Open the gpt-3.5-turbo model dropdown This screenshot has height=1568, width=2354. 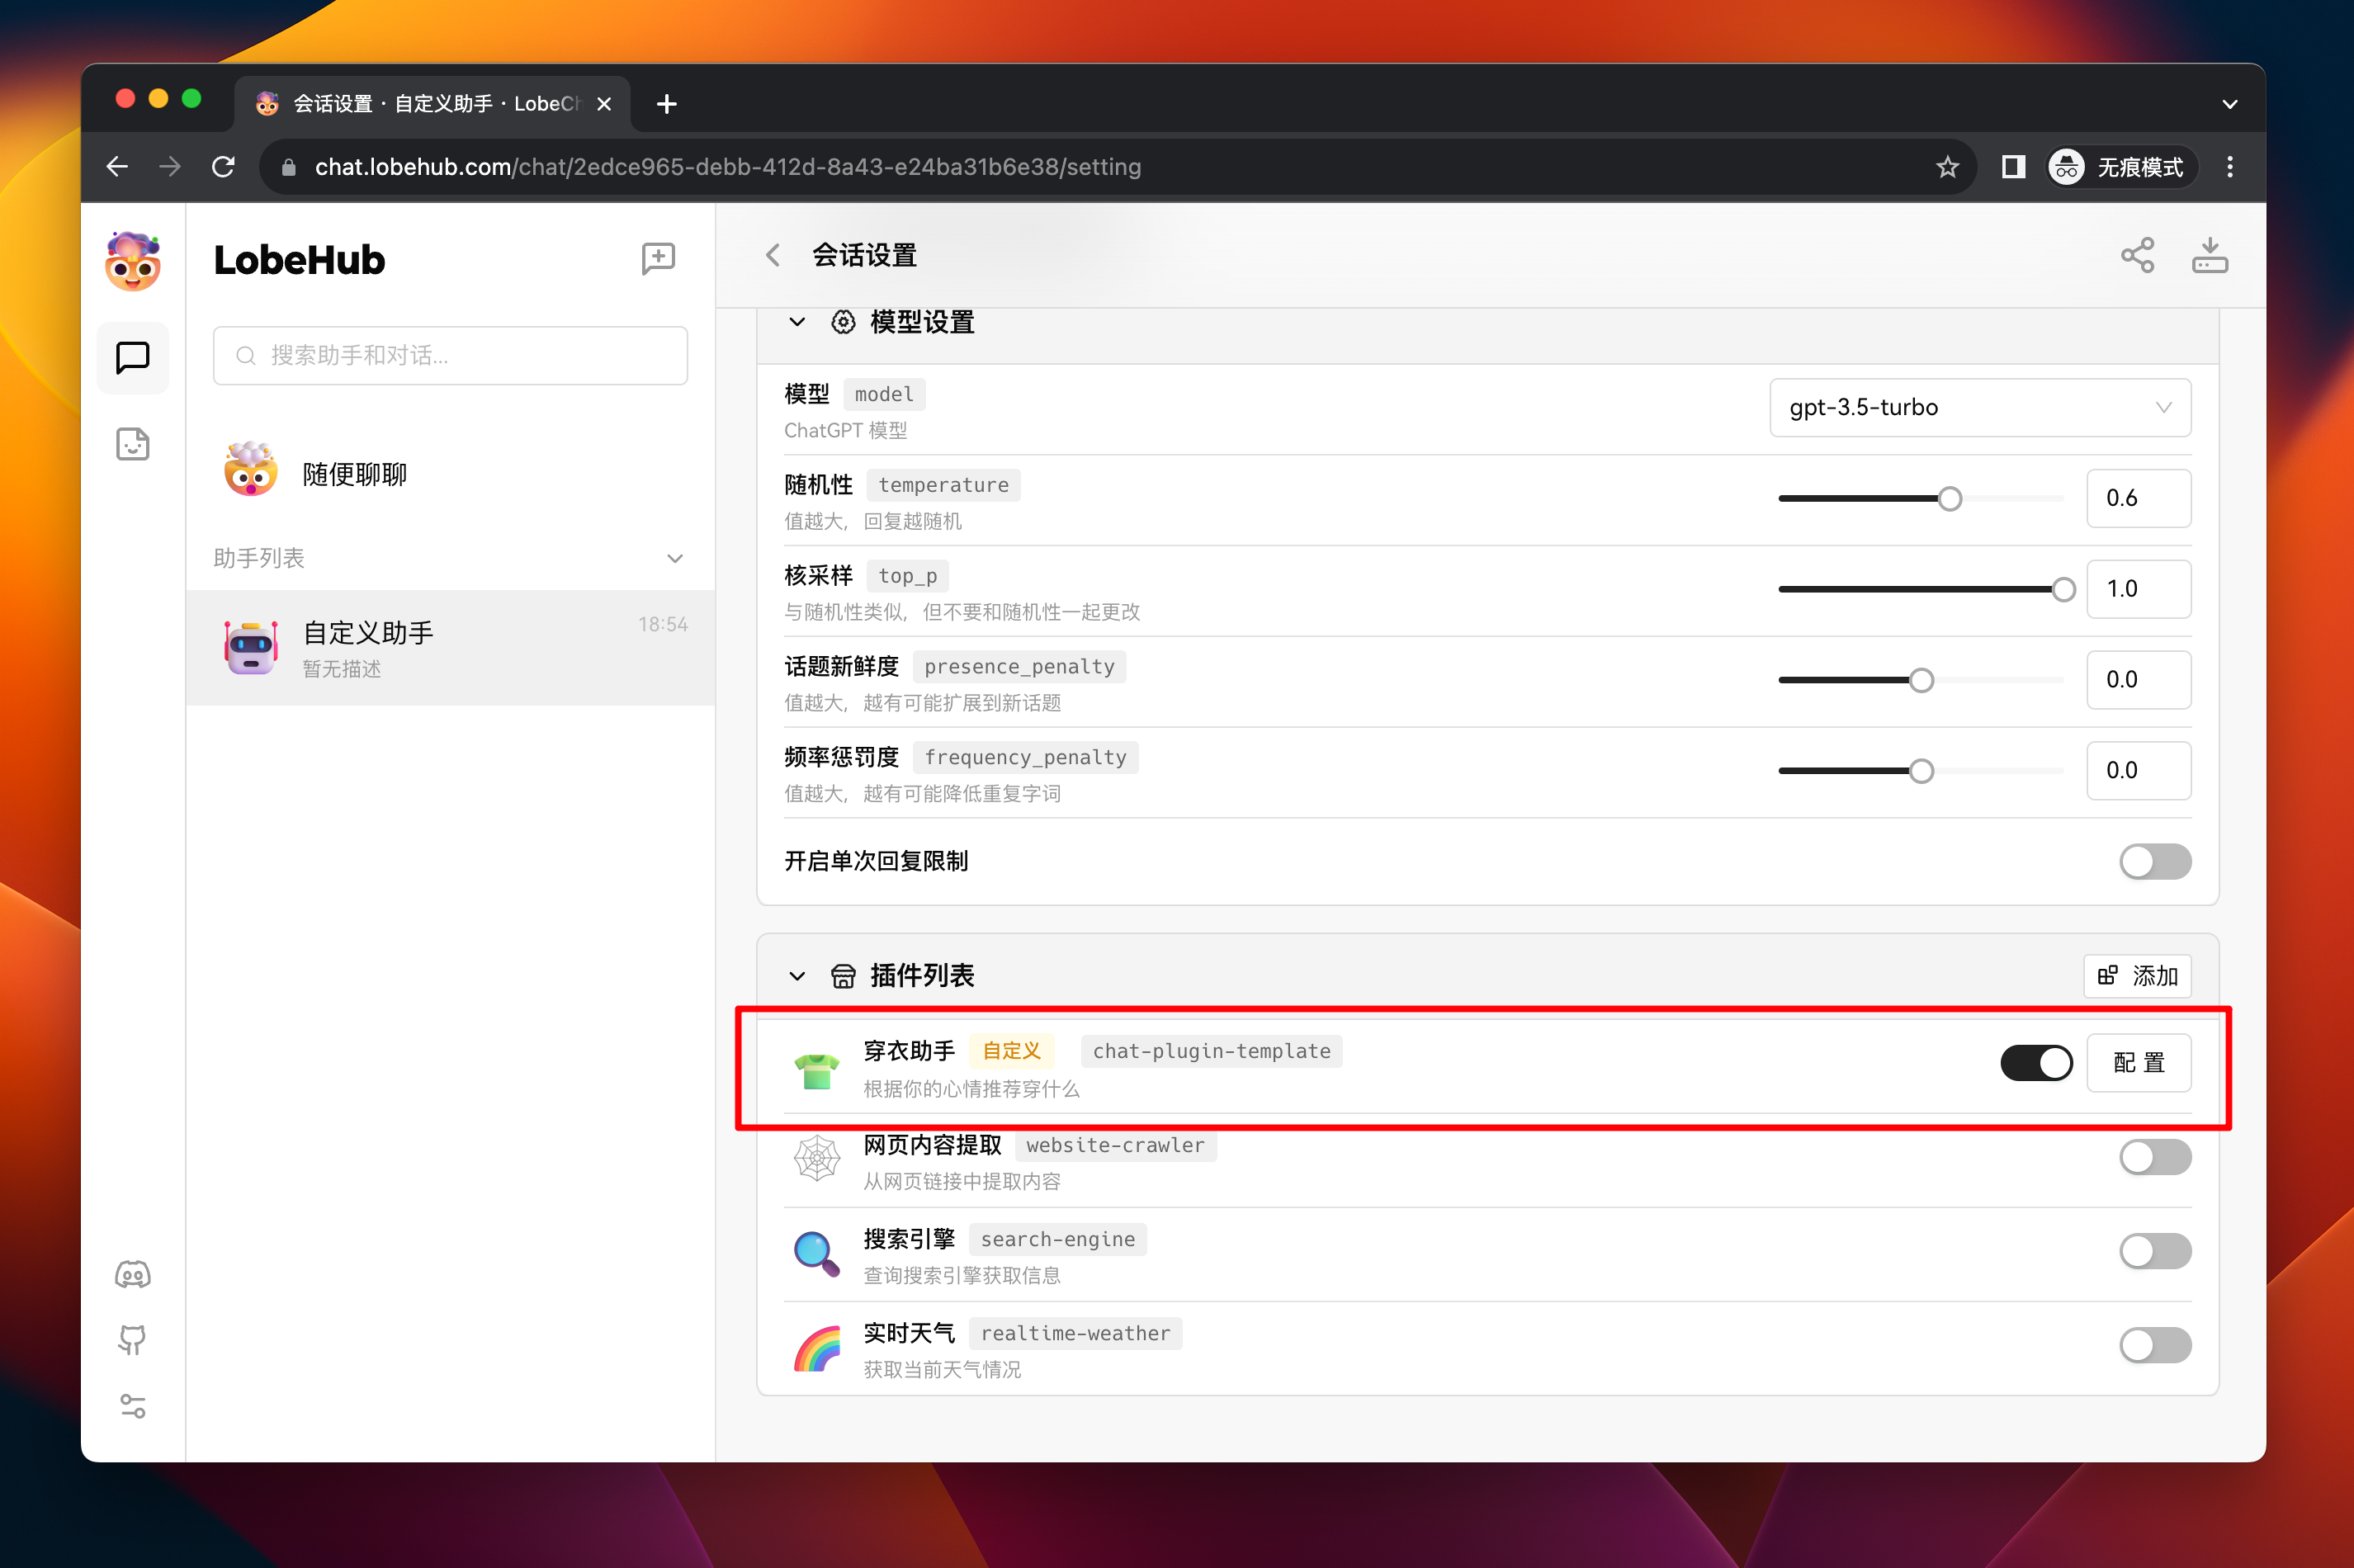tap(1979, 408)
